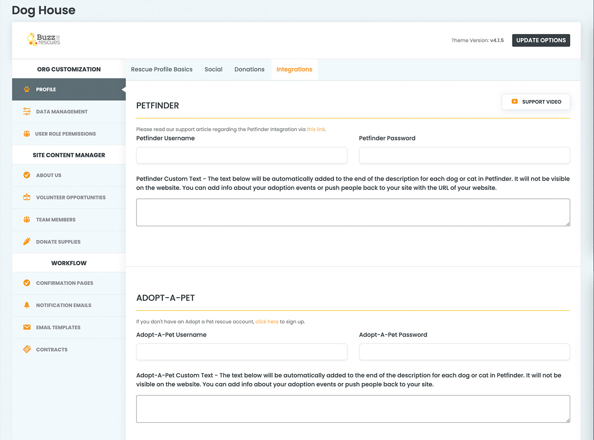Click the envelope icon beside Email Templates
The height and width of the screenshot is (440, 594).
(27, 327)
